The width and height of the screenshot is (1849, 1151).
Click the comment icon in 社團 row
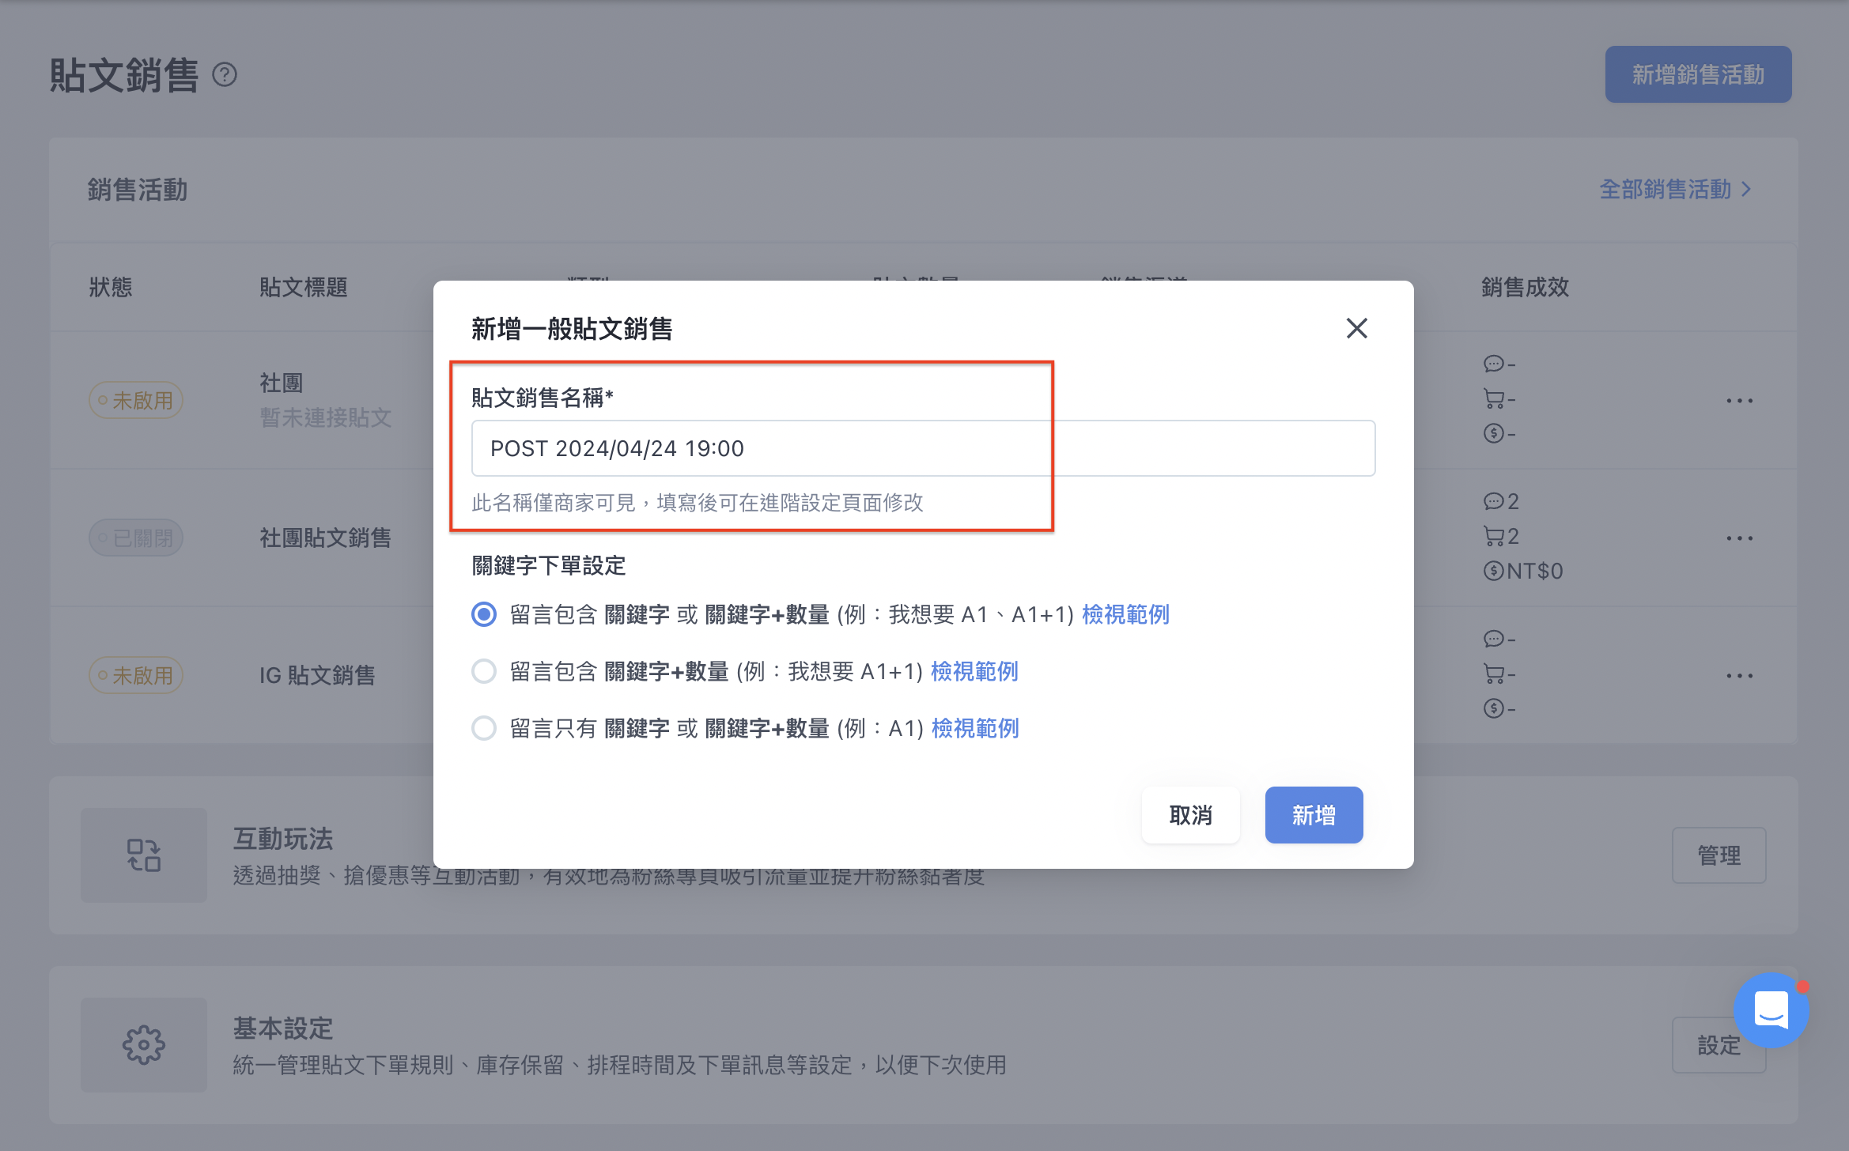pyautogui.click(x=1493, y=364)
